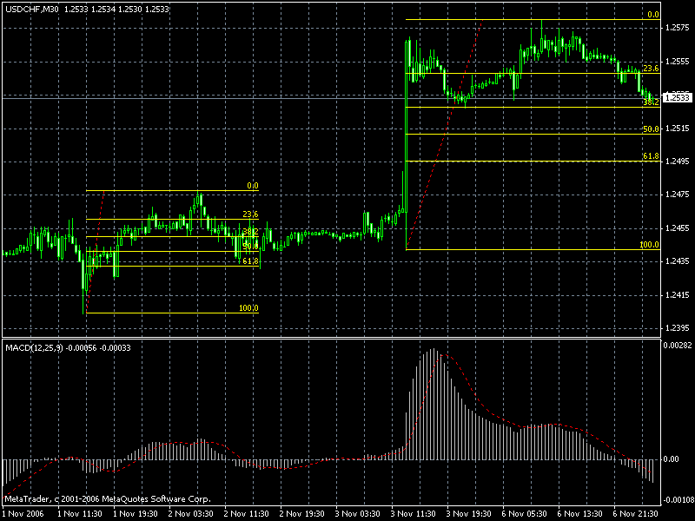Click the 6 Nov 13:30 time label

pos(579,514)
